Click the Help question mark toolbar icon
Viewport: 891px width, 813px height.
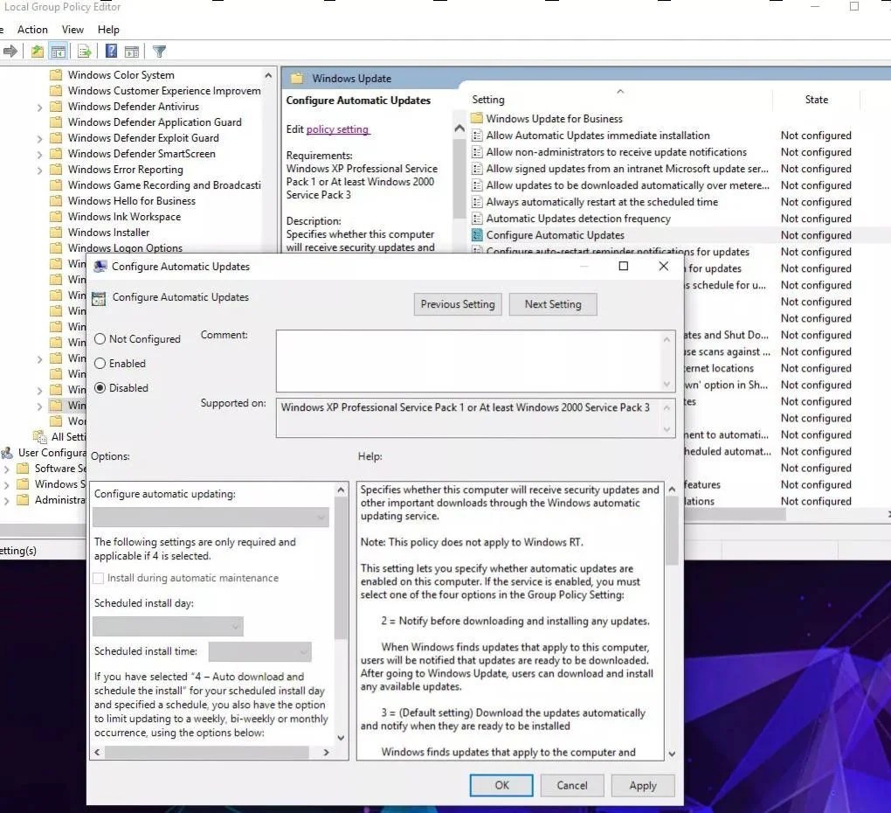pos(112,52)
